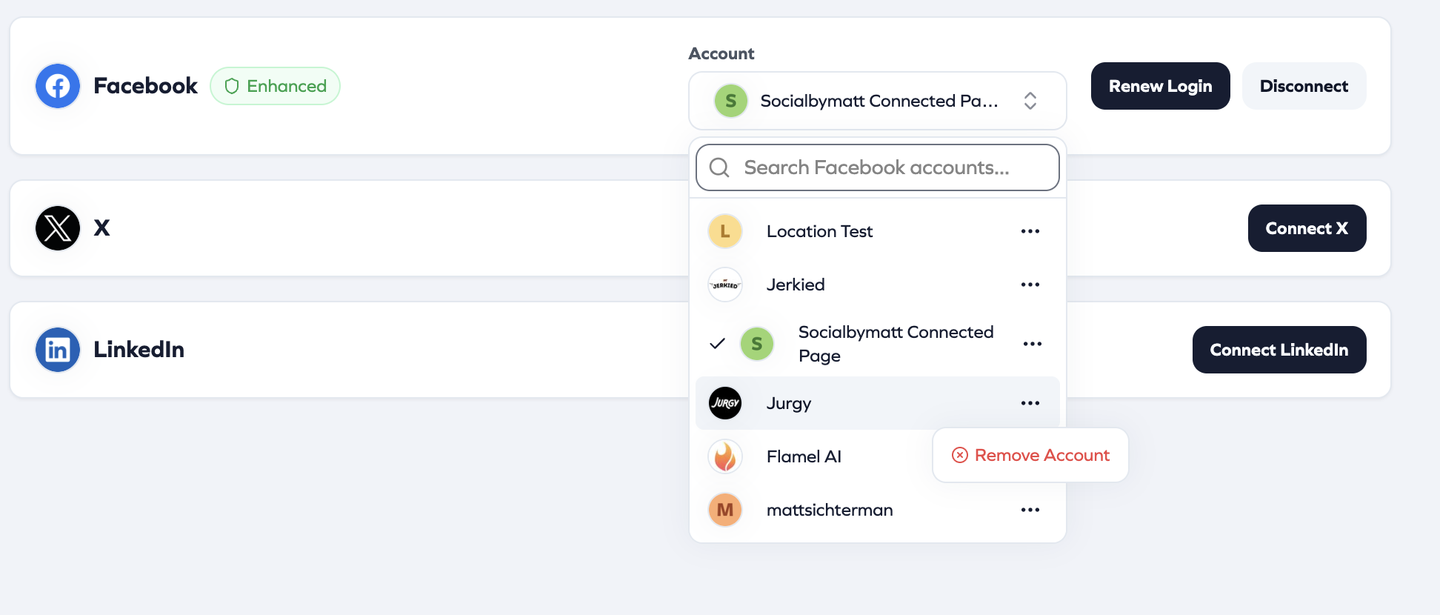Image resolution: width=1440 pixels, height=615 pixels.
Task: Click the search magnifier icon
Action: [719, 167]
